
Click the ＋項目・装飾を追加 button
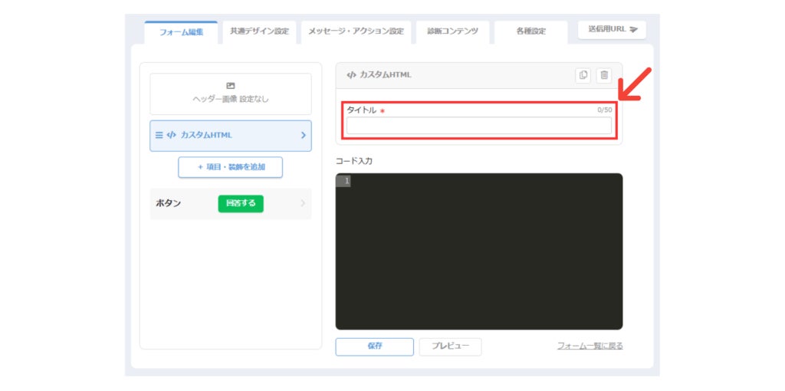(230, 167)
